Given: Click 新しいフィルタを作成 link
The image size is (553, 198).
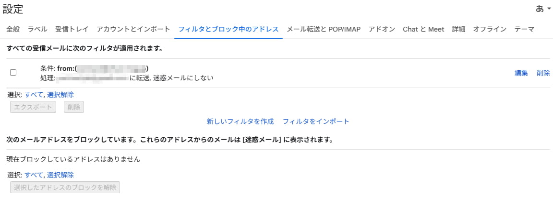Looking at the screenshot, I should [x=240, y=121].
